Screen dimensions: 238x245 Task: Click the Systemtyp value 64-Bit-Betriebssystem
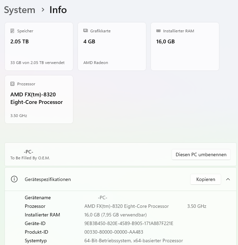[x=134, y=241]
